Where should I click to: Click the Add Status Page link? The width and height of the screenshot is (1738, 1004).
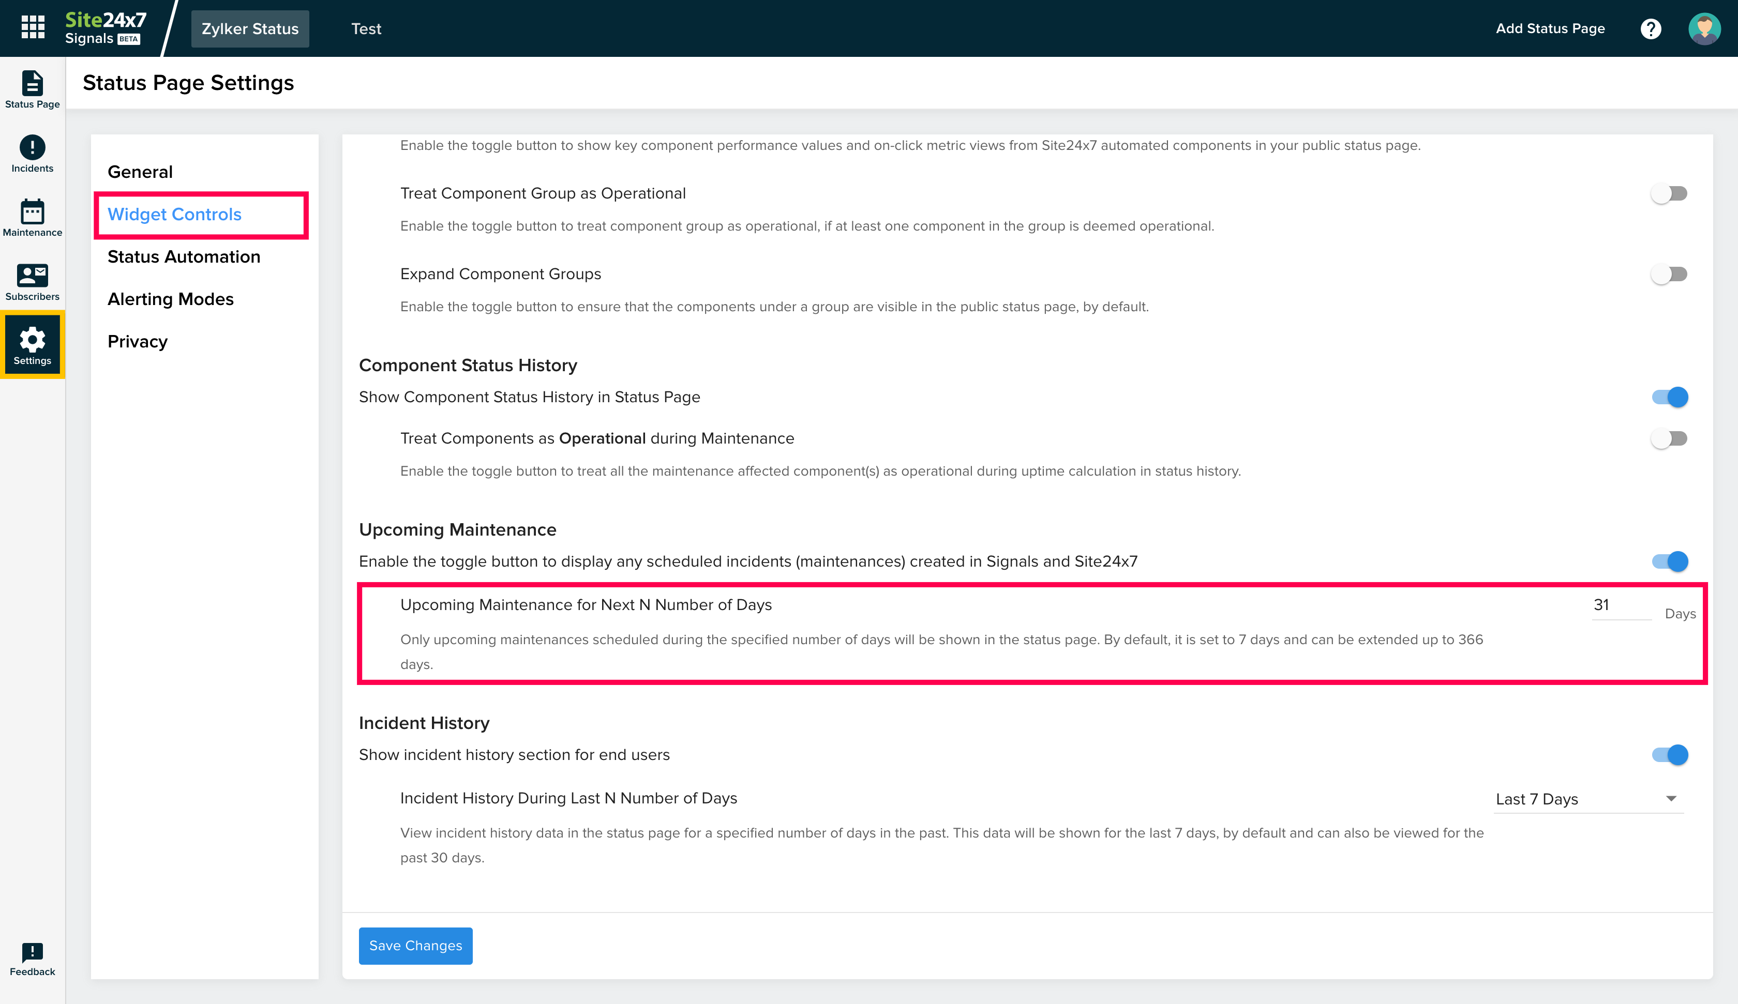pos(1550,28)
